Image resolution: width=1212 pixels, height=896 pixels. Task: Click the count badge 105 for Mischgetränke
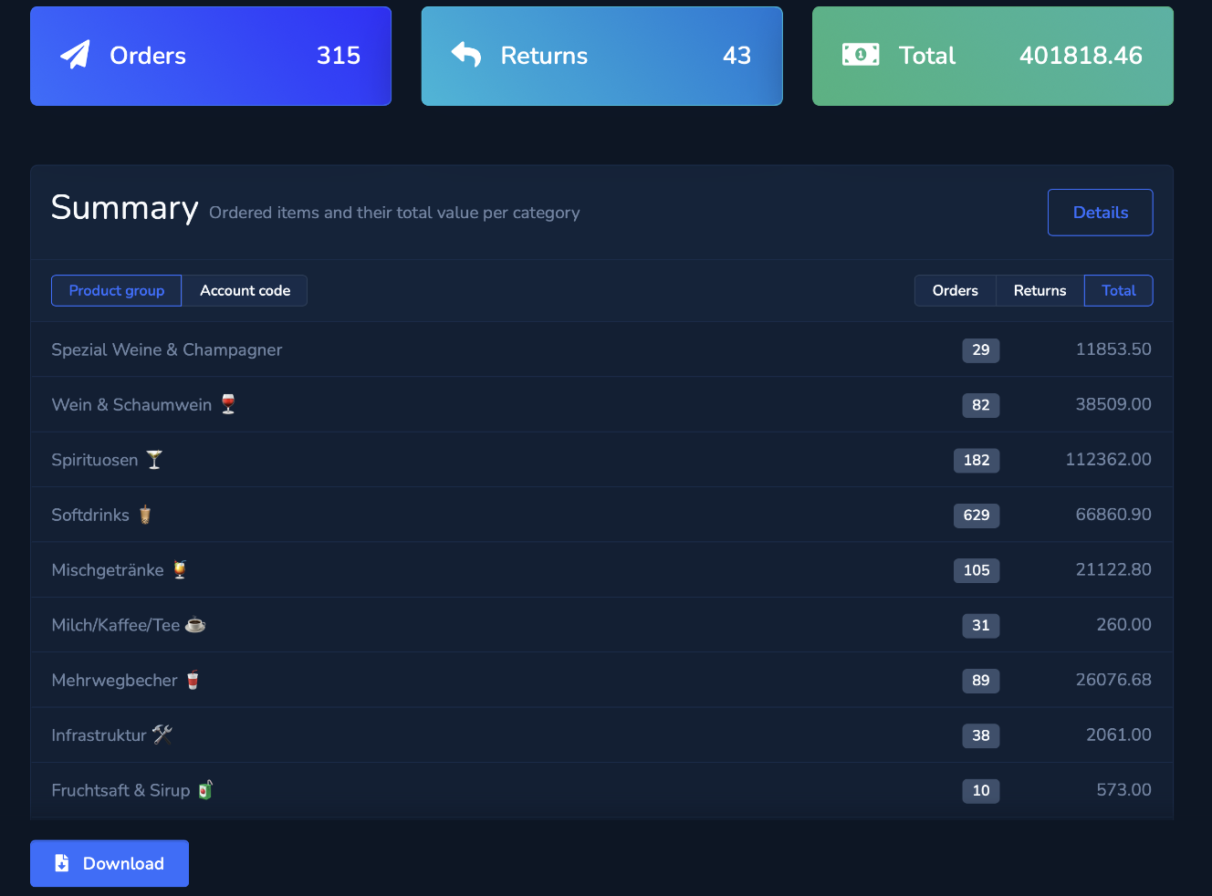tap(977, 570)
